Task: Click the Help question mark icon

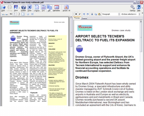Action: pos(139,7)
